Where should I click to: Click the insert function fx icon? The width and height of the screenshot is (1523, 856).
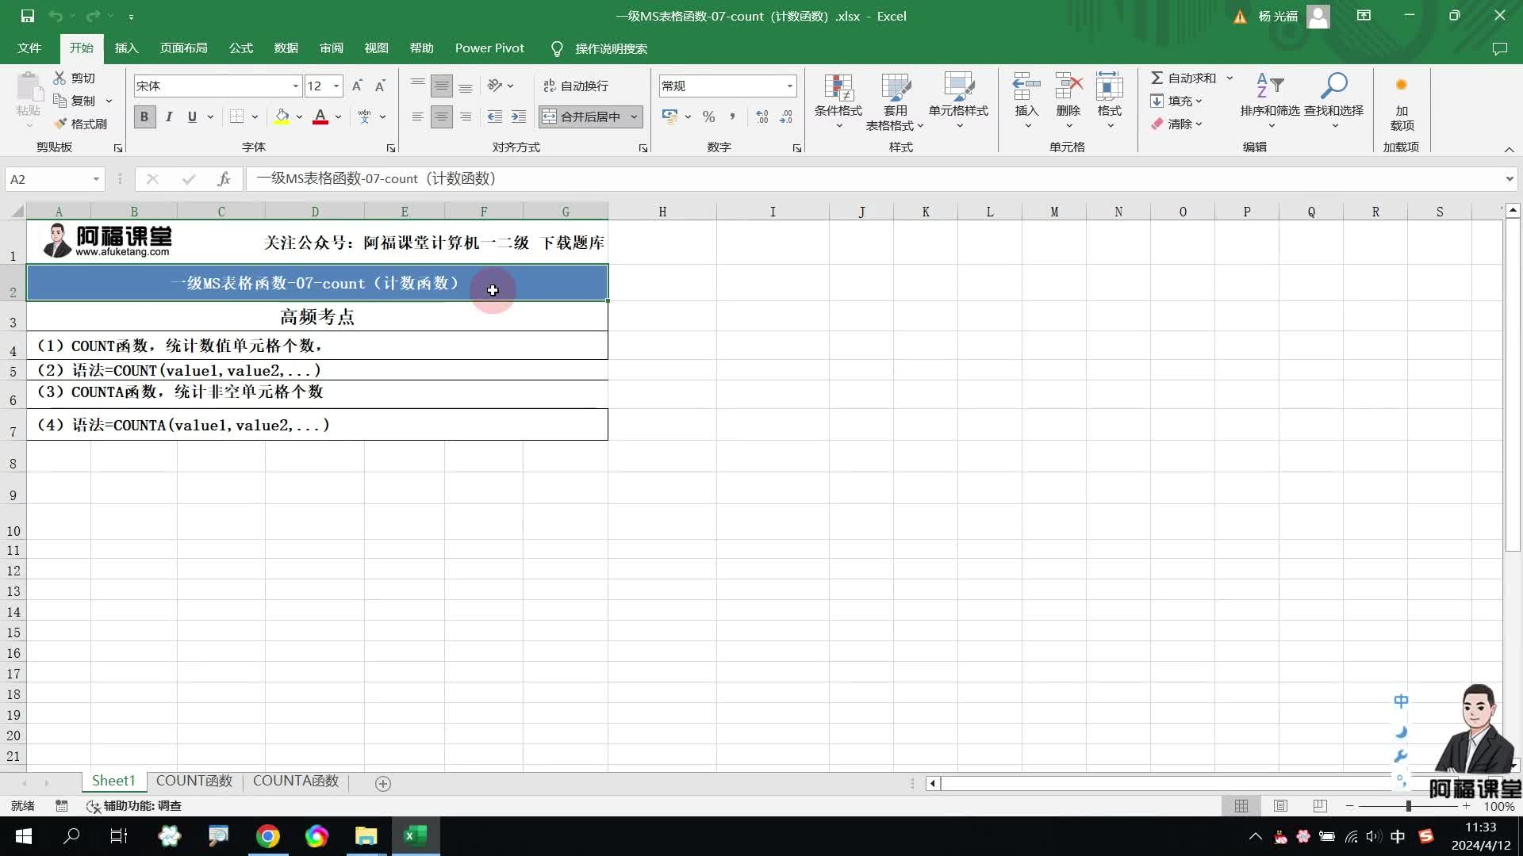tap(224, 179)
